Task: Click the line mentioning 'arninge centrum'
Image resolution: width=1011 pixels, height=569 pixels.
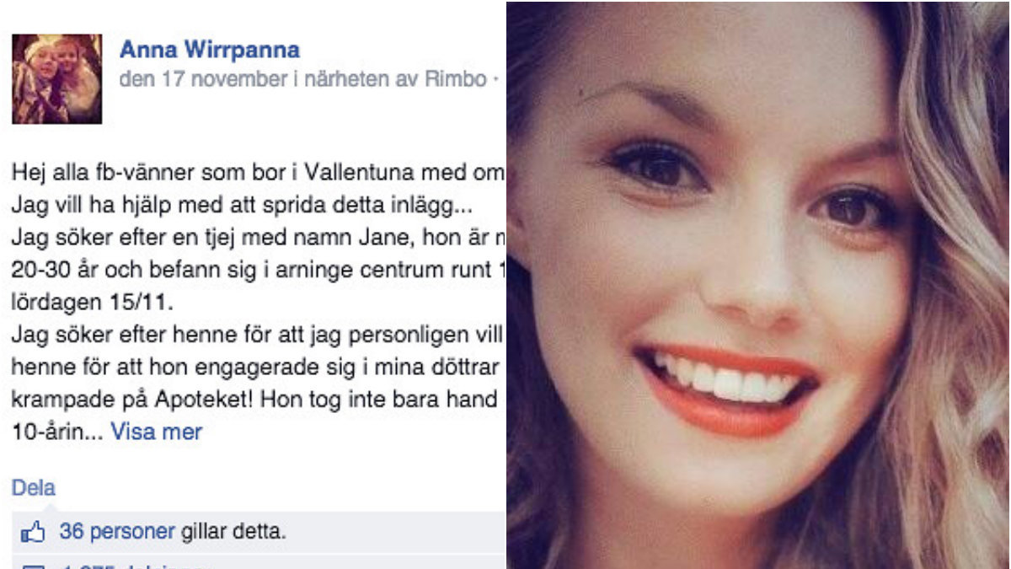Action: click(x=259, y=271)
